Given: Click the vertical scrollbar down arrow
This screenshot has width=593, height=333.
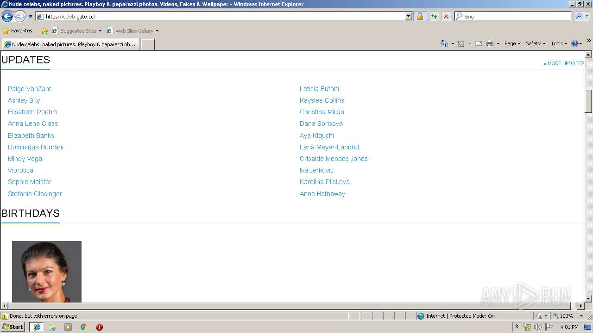Looking at the screenshot, I should 588,299.
